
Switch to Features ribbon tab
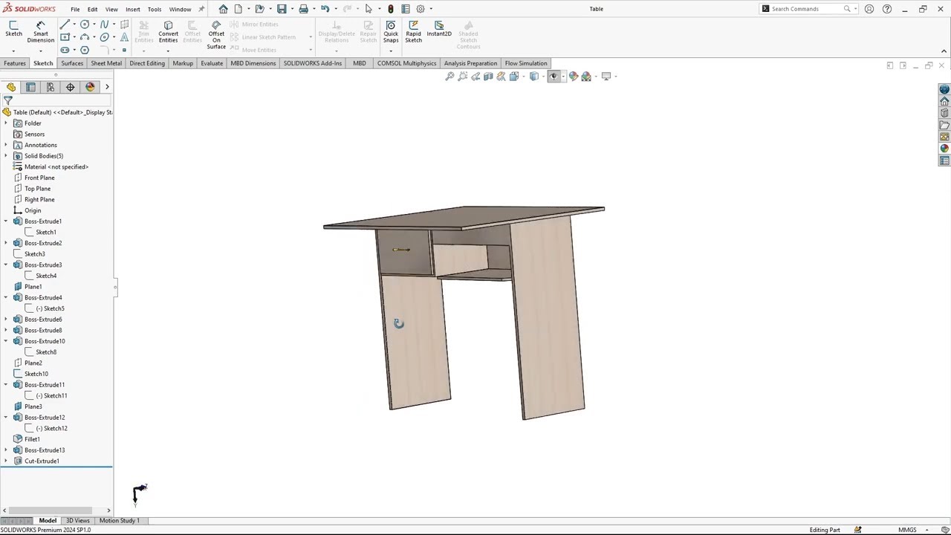pyautogui.click(x=15, y=63)
